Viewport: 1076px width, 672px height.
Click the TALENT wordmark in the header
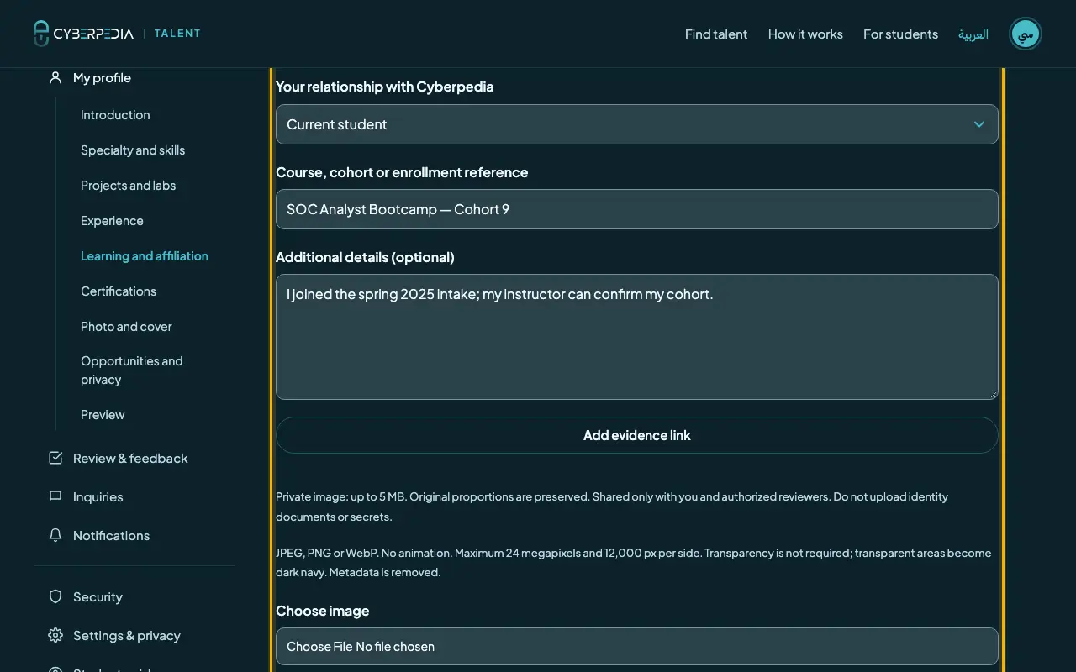(x=177, y=34)
